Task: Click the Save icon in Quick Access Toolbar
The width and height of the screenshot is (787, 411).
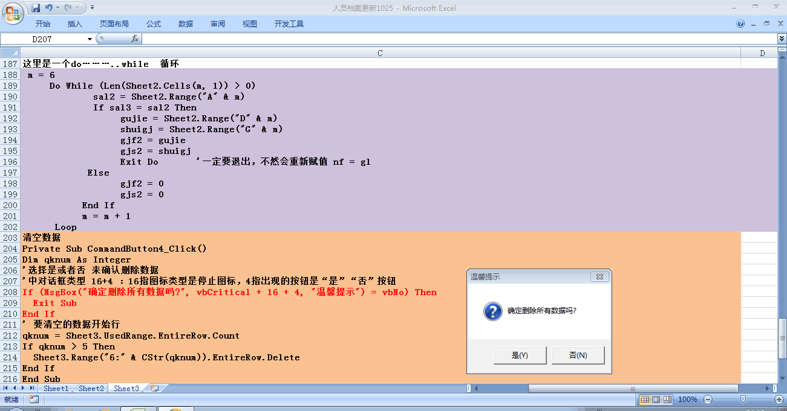Action: point(36,8)
